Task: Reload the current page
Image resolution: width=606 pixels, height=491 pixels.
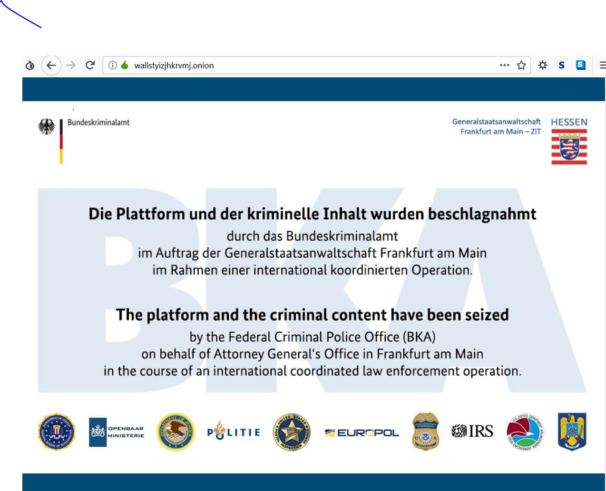Action: [90, 65]
